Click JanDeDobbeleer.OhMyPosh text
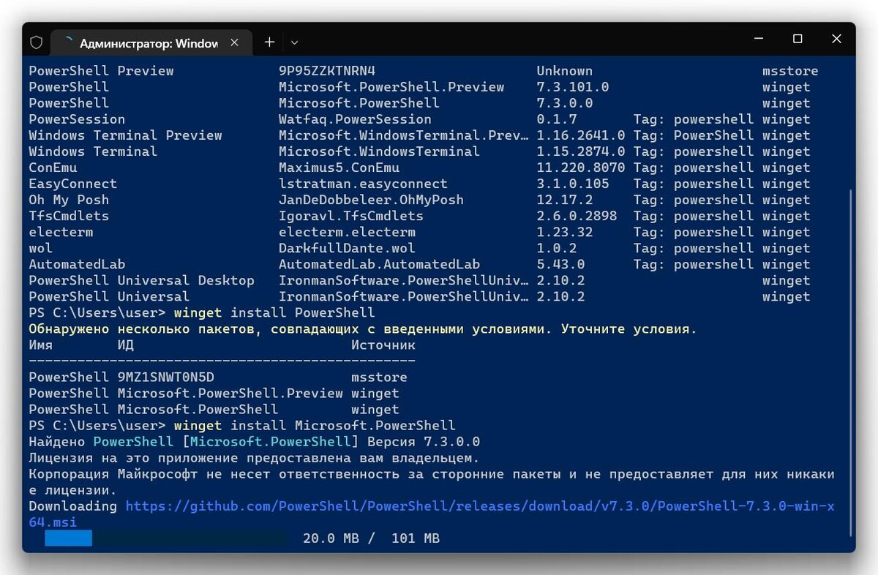The height and width of the screenshot is (575, 878). tap(371, 200)
